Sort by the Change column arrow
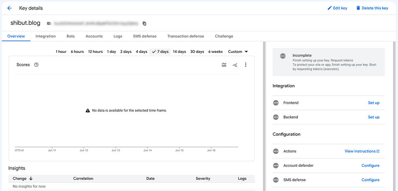 (x=31, y=178)
